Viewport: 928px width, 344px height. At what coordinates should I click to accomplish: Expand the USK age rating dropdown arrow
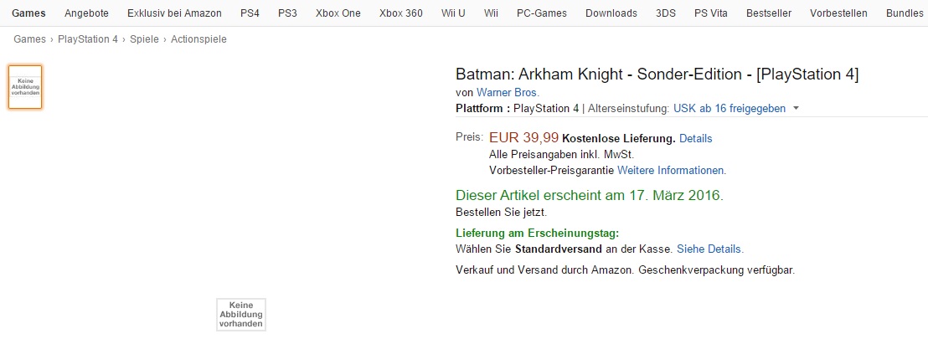tap(796, 109)
